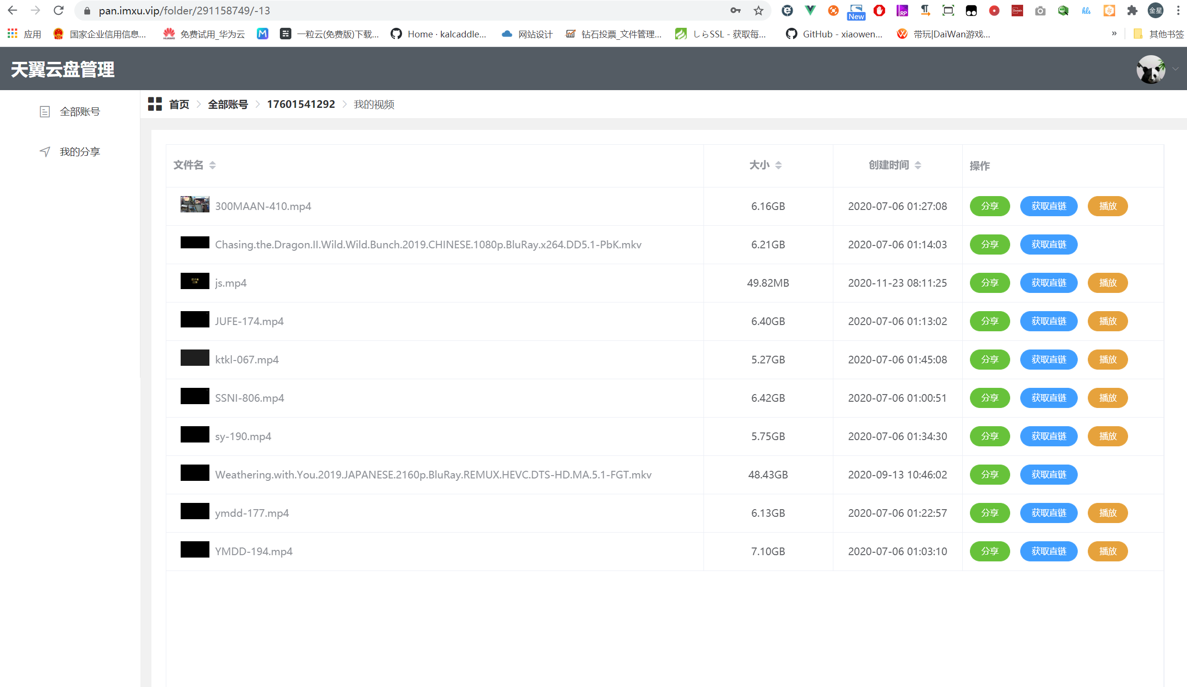Image resolution: width=1187 pixels, height=687 pixels.
Task: Click the camera screenshot extension icon
Action: tap(1040, 11)
